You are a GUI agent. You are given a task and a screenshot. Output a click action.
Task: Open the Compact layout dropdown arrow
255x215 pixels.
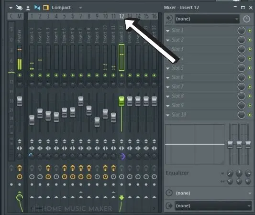tap(80, 8)
